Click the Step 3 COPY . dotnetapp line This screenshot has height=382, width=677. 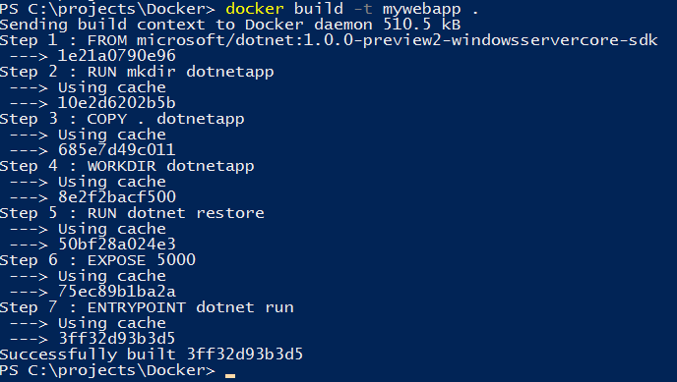coord(122,119)
